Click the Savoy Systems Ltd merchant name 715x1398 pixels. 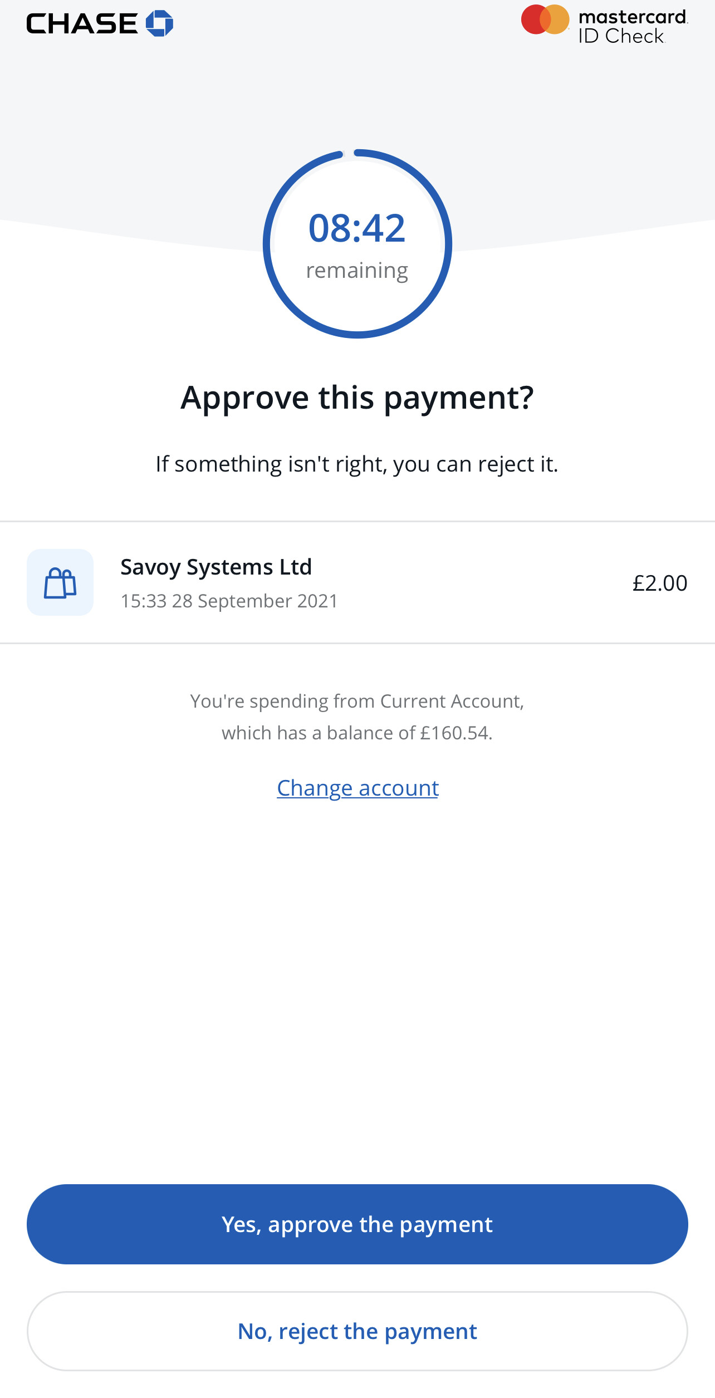pyautogui.click(x=216, y=567)
